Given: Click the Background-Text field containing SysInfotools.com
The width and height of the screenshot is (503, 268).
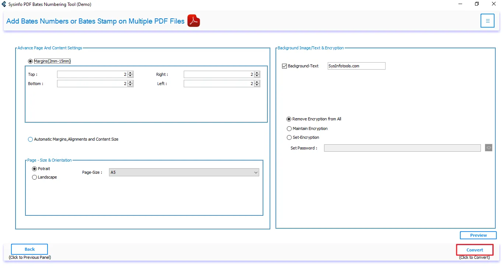Looking at the screenshot, I should [356, 66].
